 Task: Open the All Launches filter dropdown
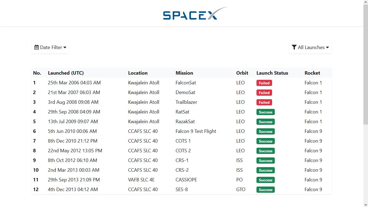(310, 47)
